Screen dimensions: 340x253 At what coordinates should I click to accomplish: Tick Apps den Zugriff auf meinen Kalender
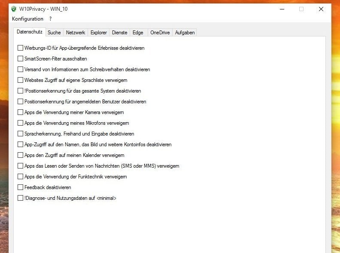[x=20, y=155]
